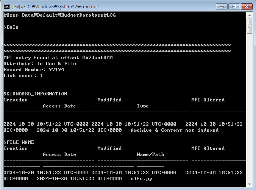Click 'Attribute: In Use & File' line
This screenshot has width=256, height=190.
click(40, 64)
